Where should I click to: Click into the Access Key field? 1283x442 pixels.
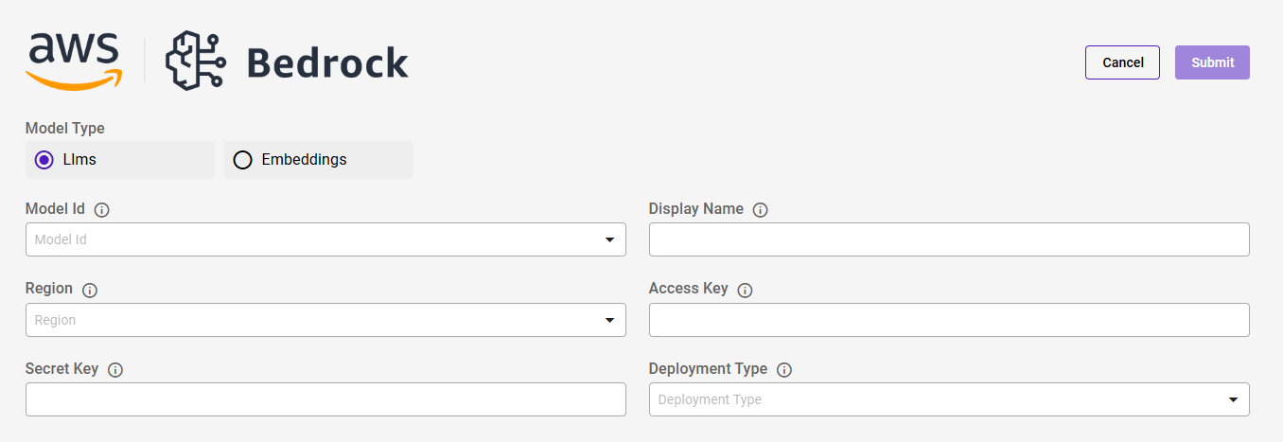(948, 320)
